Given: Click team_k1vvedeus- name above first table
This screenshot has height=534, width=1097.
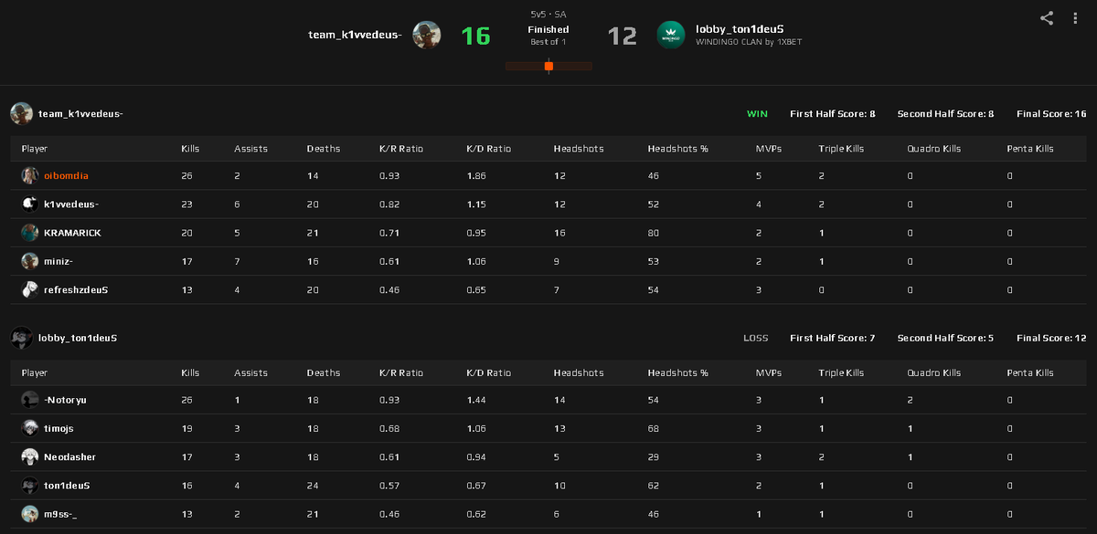Looking at the screenshot, I should tap(80, 114).
